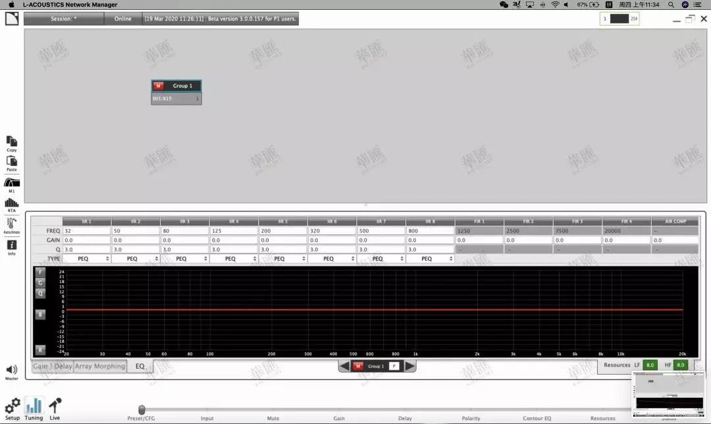This screenshot has height=424, width=711.
Task: Click the HF resources 8.0 indicator
Action: point(681,365)
